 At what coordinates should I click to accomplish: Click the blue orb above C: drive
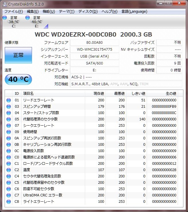point(5,18)
